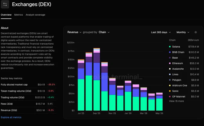Click the $8.4 B market cap value

[41, 85]
